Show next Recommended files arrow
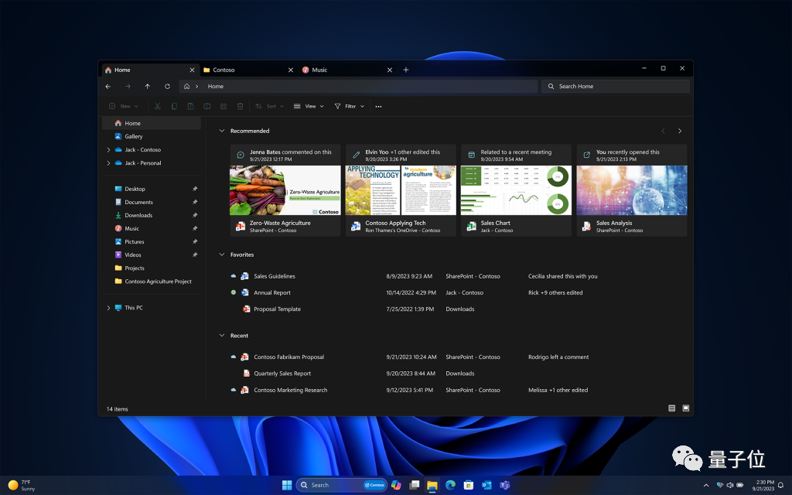This screenshot has width=792, height=495. point(680,131)
